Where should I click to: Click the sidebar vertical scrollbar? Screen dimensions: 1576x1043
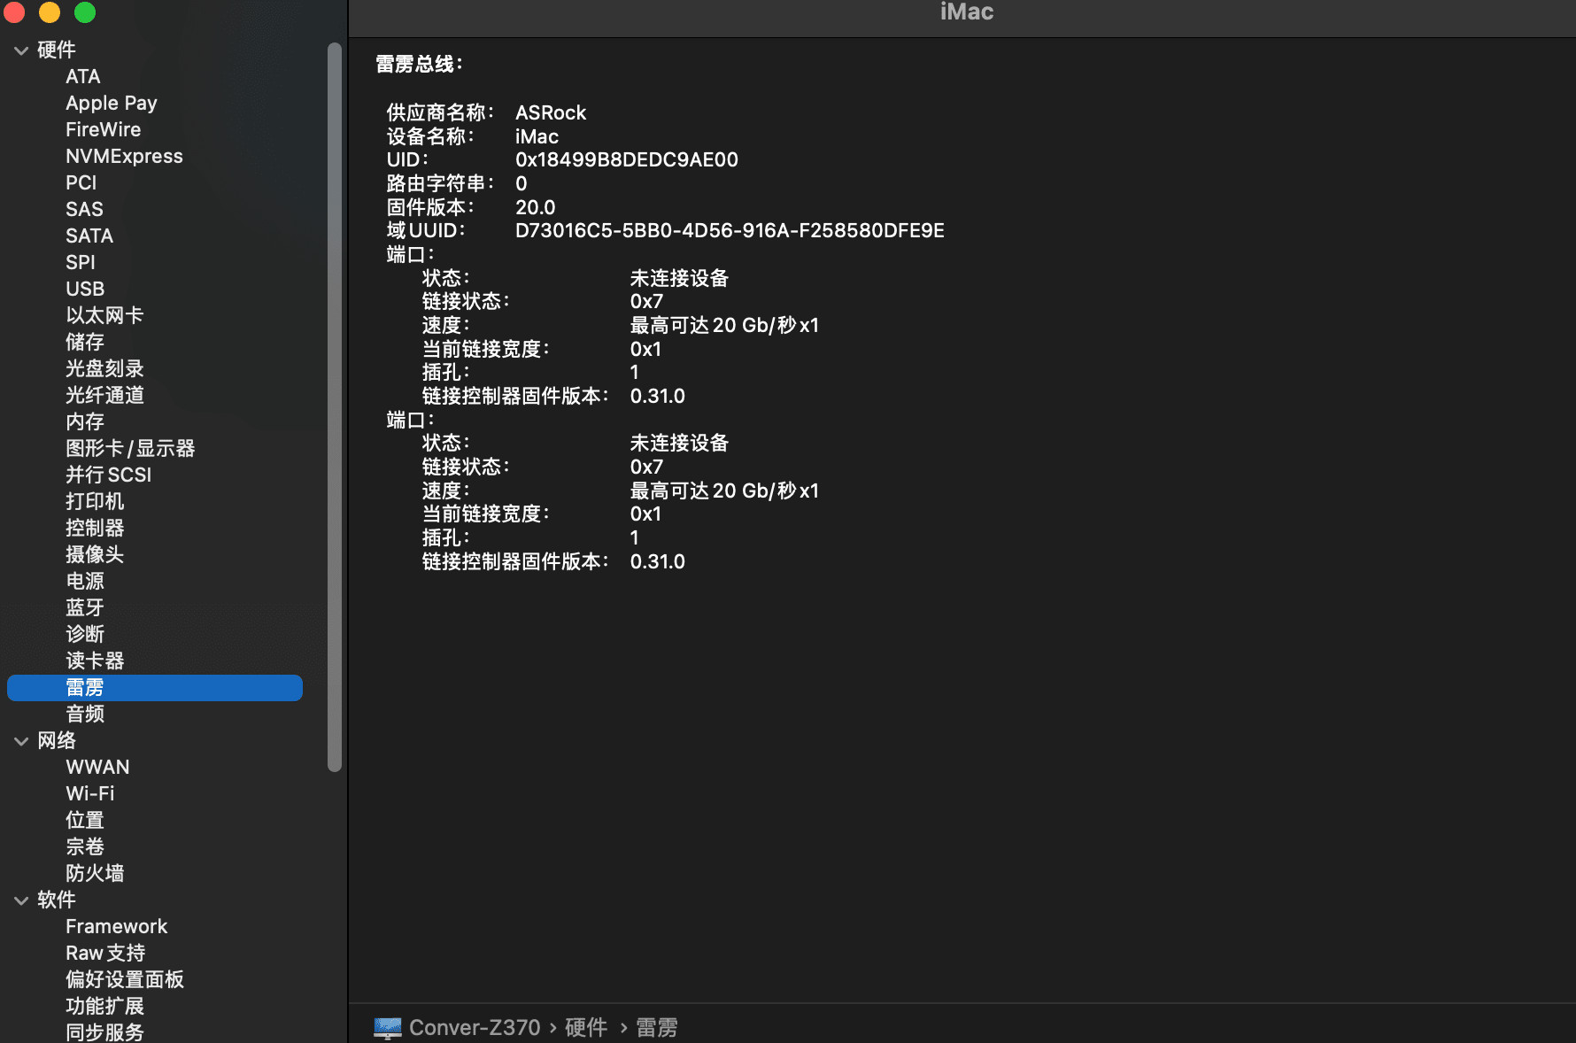pyautogui.click(x=335, y=407)
